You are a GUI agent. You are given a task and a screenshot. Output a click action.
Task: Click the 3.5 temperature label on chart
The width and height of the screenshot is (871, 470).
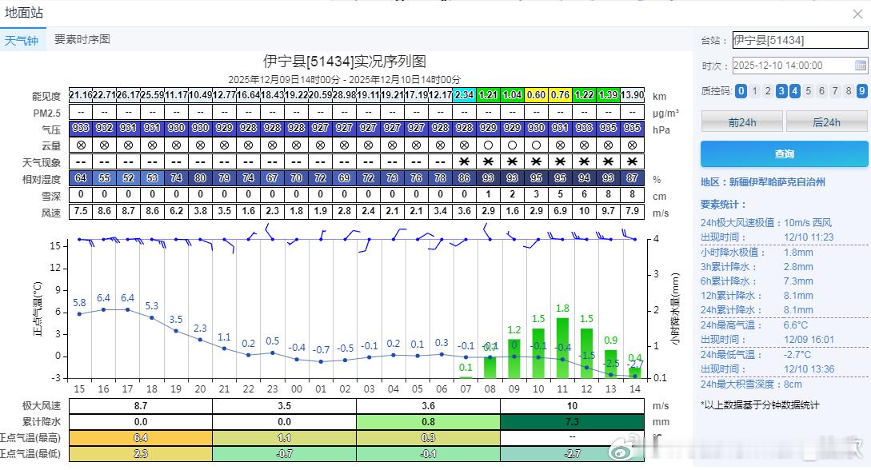(176, 319)
